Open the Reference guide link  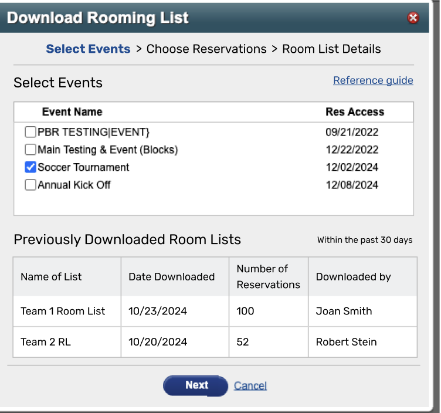pos(373,80)
